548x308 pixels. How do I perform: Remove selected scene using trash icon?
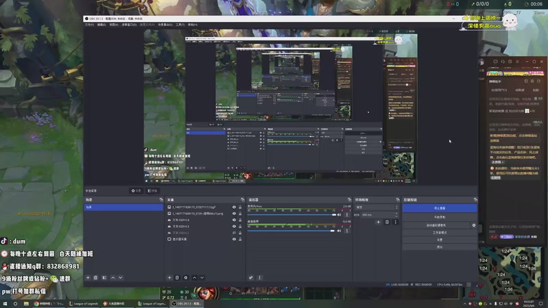pyautogui.click(x=95, y=278)
